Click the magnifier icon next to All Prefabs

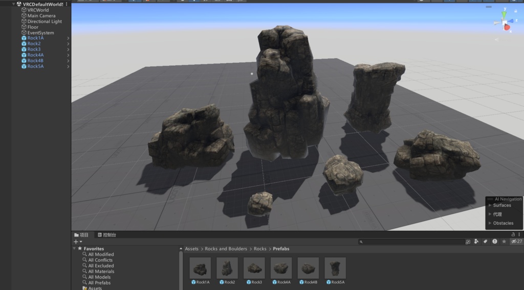[x=84, y=283]
